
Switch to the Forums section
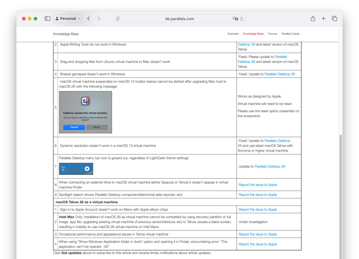tap(272, 34)
